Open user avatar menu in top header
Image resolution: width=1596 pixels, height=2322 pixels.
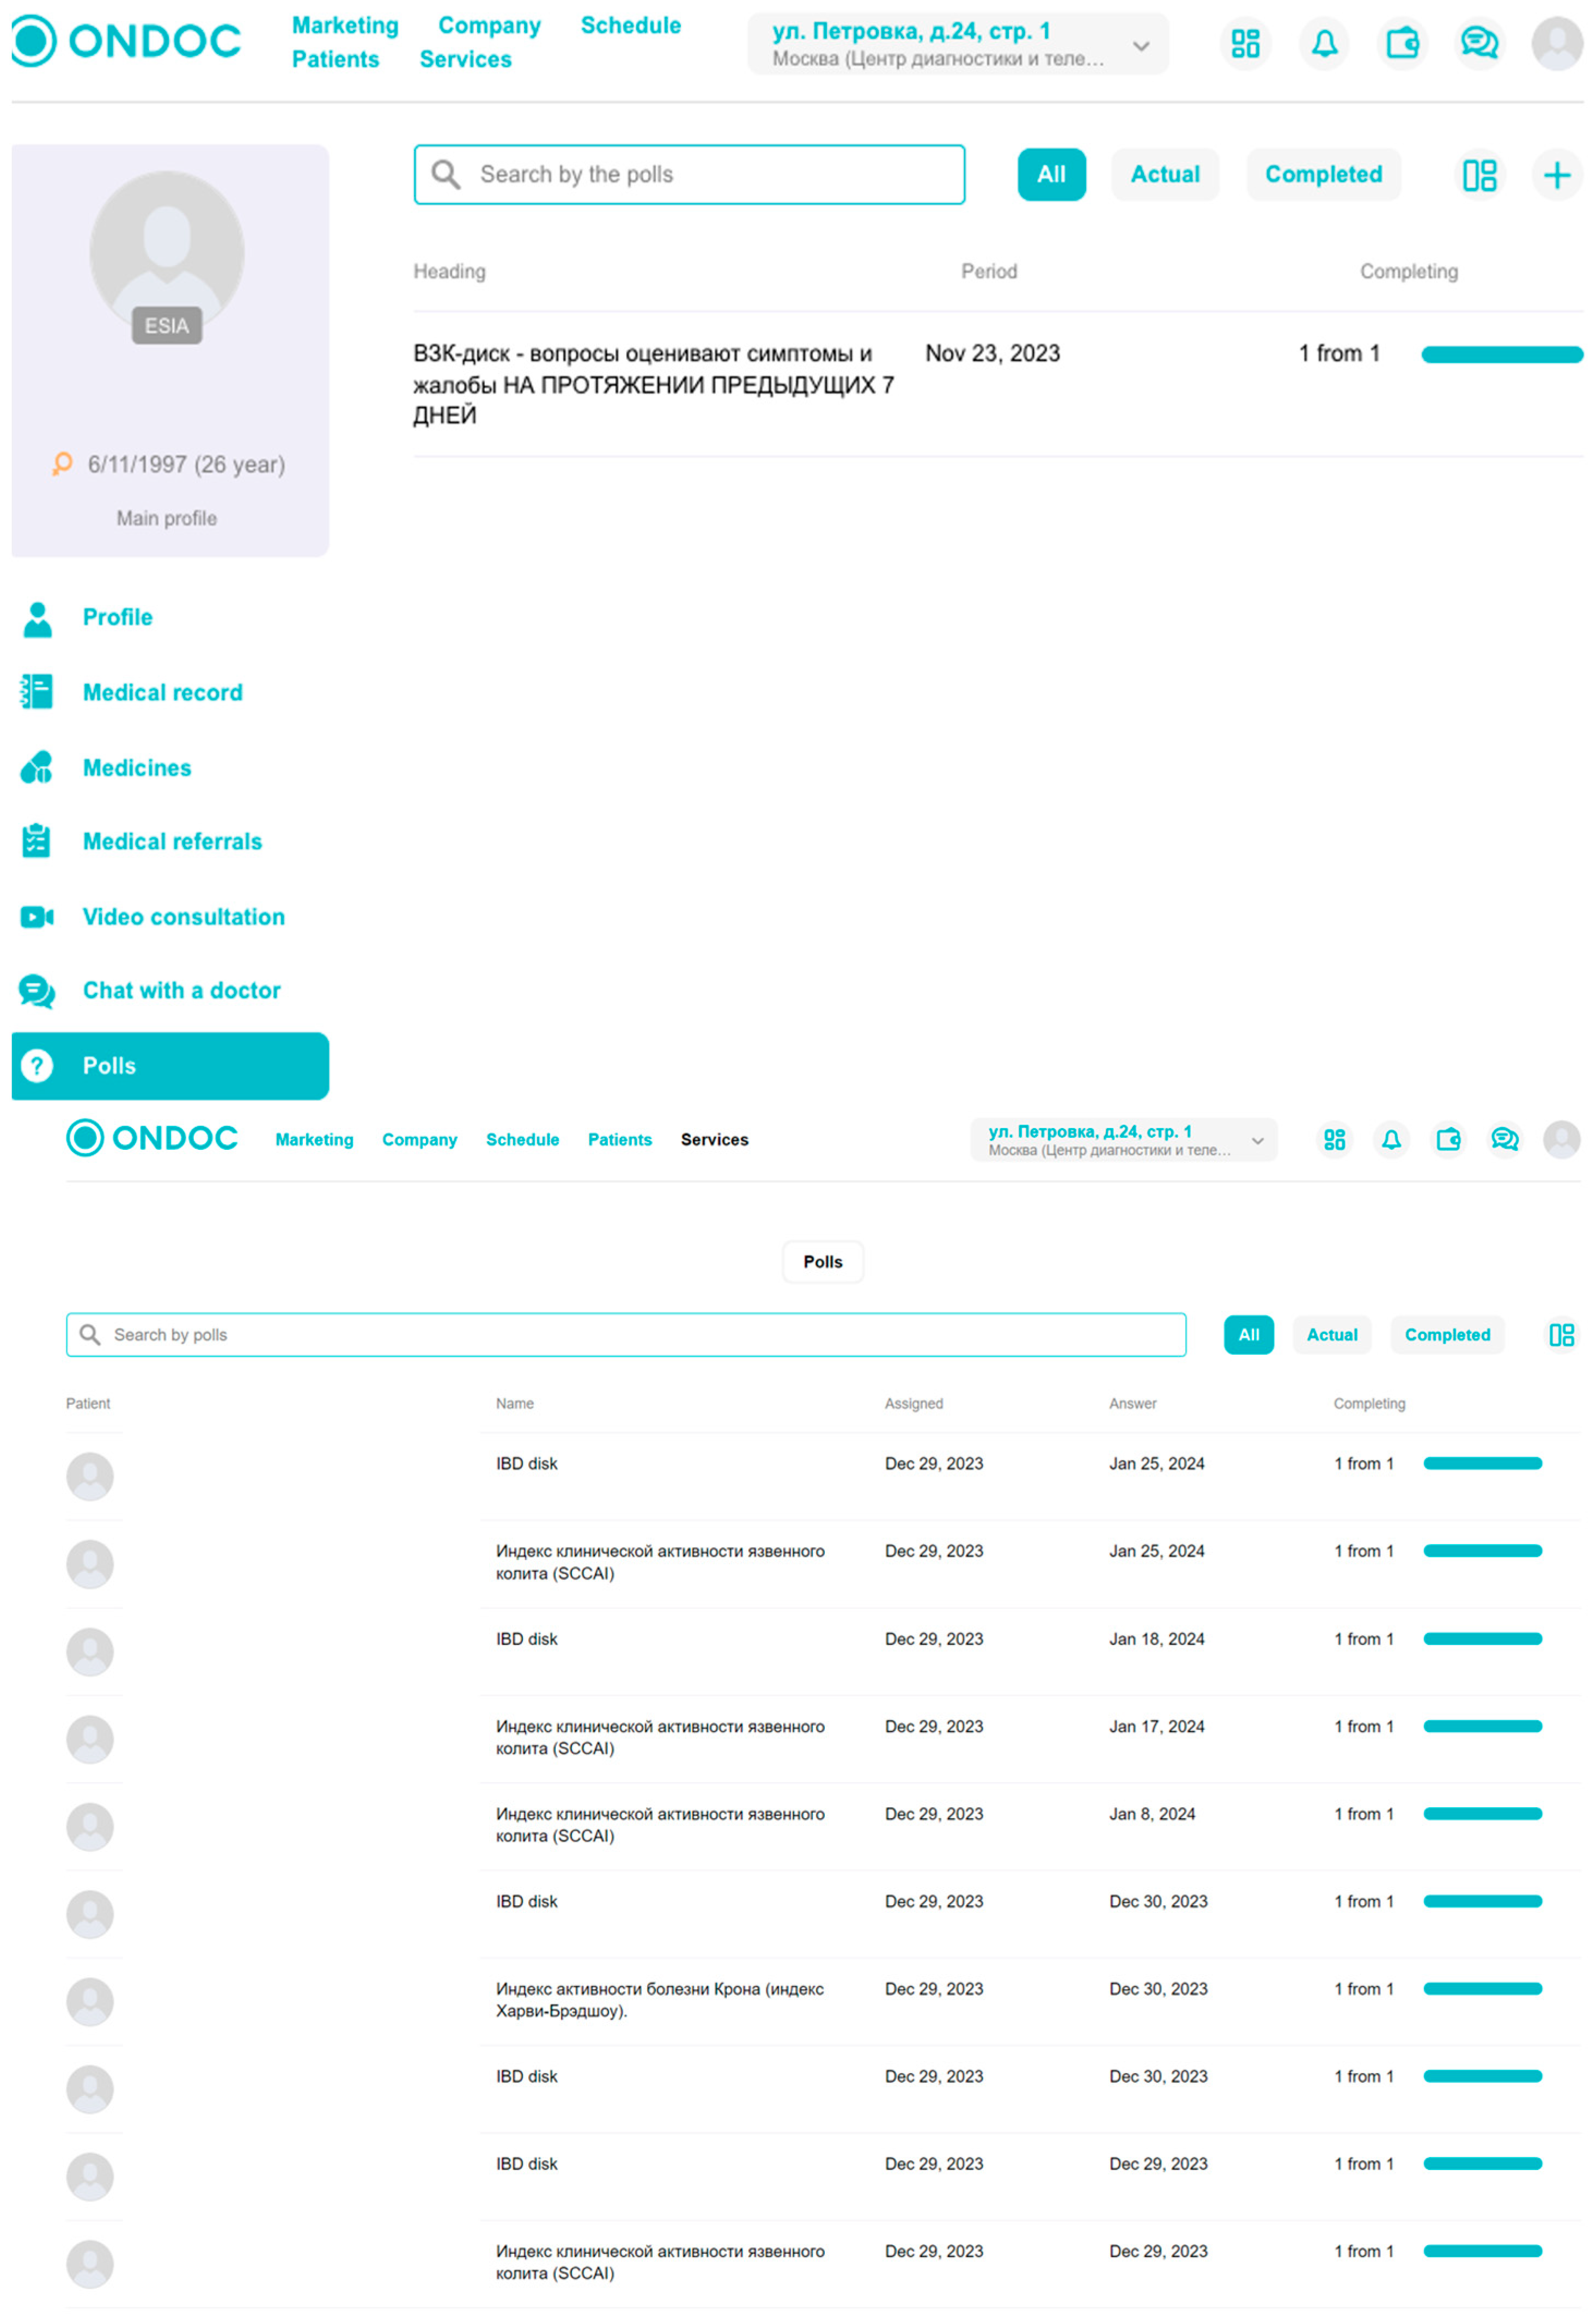[1556, 43]
